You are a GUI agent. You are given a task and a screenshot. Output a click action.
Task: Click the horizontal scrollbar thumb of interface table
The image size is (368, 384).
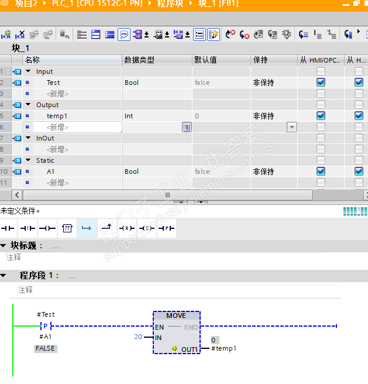(x=167, y=195)
